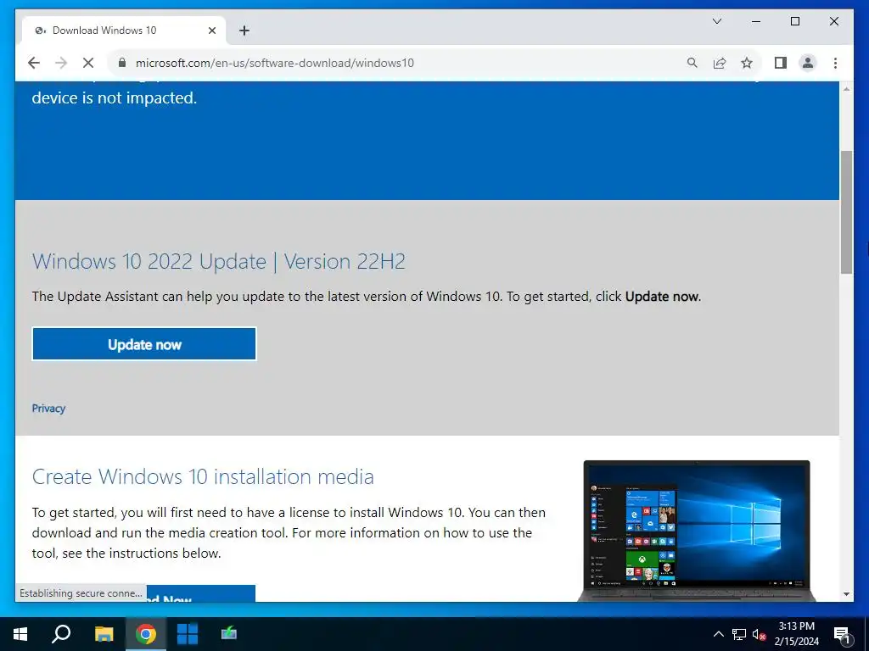Show hidden system tray icons
Image resolution: width=869 pixels, height=651 pixels.
(x=718, y=634)
